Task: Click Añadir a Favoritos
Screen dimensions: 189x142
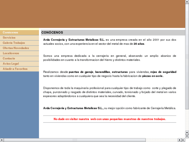Action: [x=19, y=69]
